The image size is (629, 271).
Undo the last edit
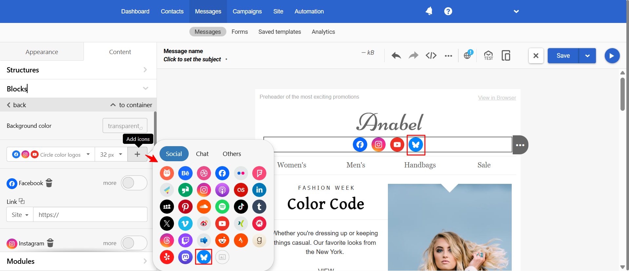click(396, 56)
